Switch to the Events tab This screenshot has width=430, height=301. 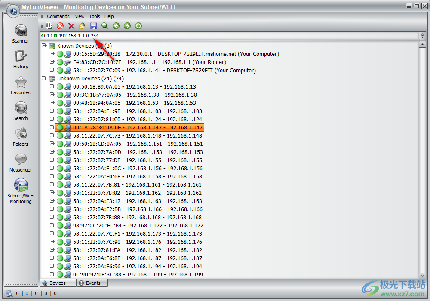92,283
